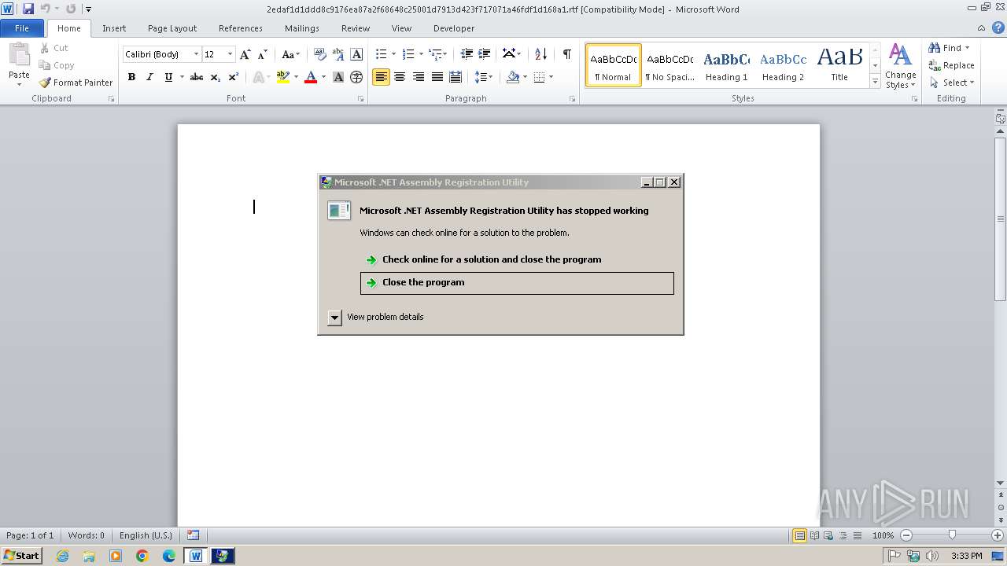
Task: Toggle Subscript formatting
Action: click(216, 77)
